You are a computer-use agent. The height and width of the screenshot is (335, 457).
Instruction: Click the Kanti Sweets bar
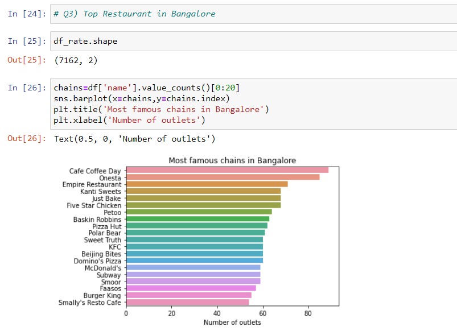click(203, 191)
